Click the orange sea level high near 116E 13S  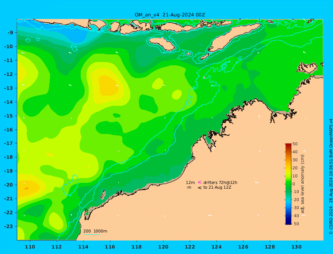coord(108,85)
